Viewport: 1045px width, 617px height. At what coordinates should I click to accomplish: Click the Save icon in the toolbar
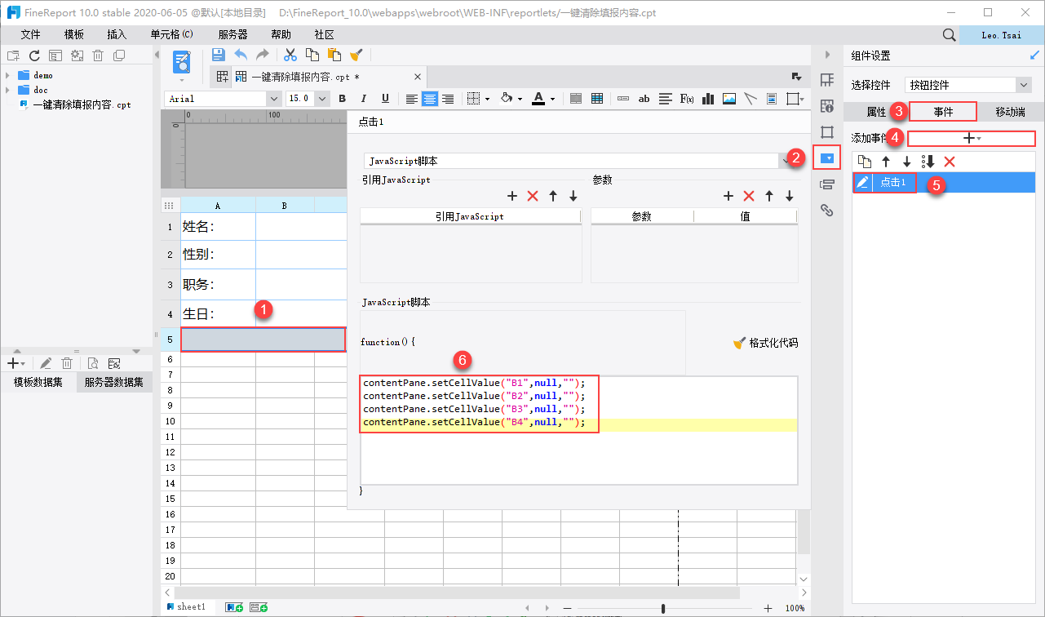218,55
